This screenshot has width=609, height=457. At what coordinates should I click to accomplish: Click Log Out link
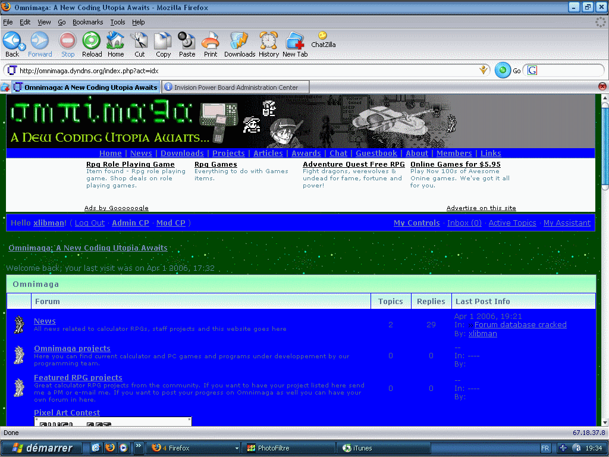90,223
